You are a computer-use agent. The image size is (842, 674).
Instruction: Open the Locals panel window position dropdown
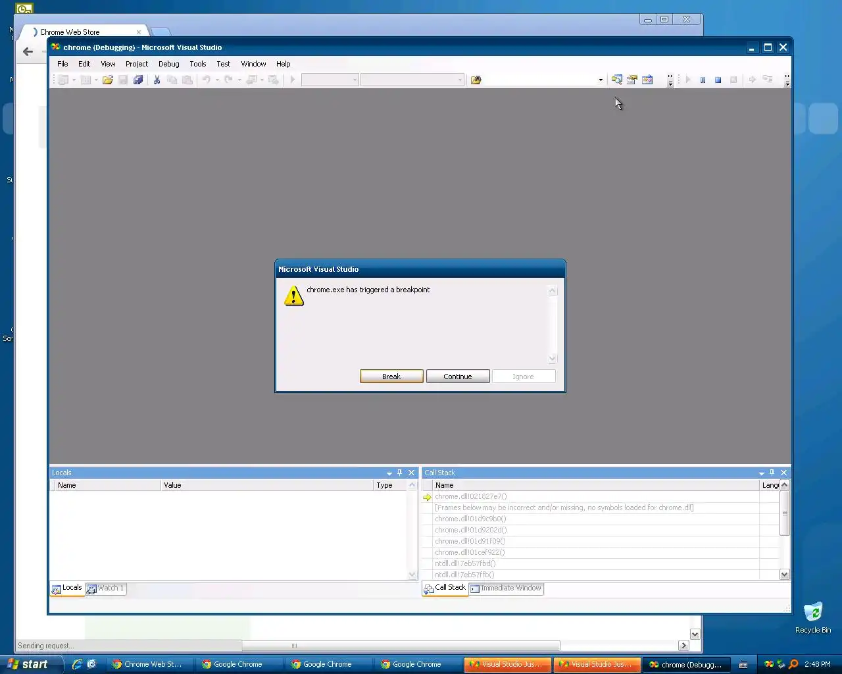tap(389, 473)
